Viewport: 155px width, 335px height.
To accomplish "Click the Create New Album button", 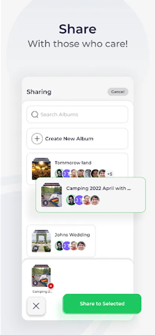I will point(77,139).
